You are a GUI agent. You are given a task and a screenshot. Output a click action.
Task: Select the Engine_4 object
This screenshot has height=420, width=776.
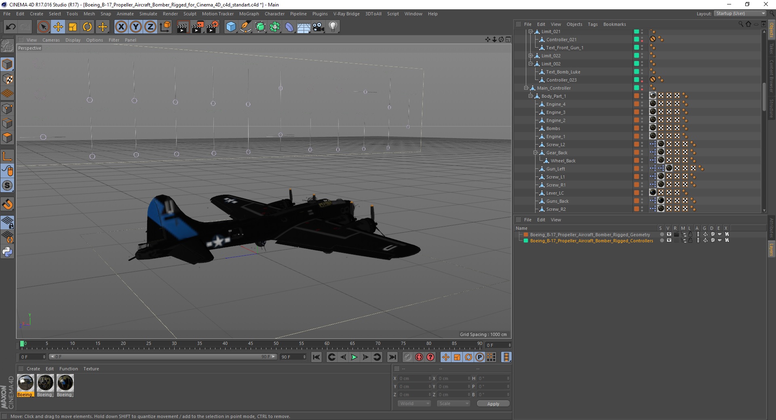pos(556,104)
